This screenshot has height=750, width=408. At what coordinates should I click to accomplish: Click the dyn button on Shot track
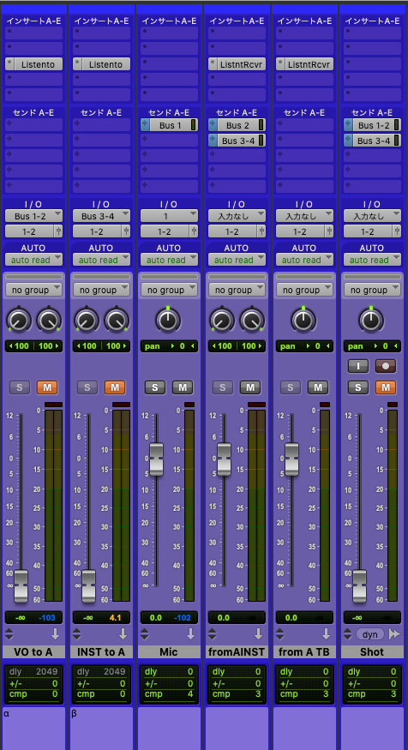coord(370,633)
